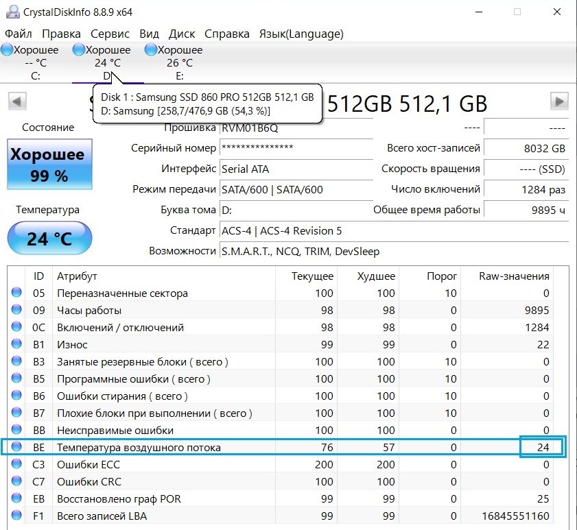Open the Справка menu
This screenshot has height=530, width=577.
[x=227, y=34]
